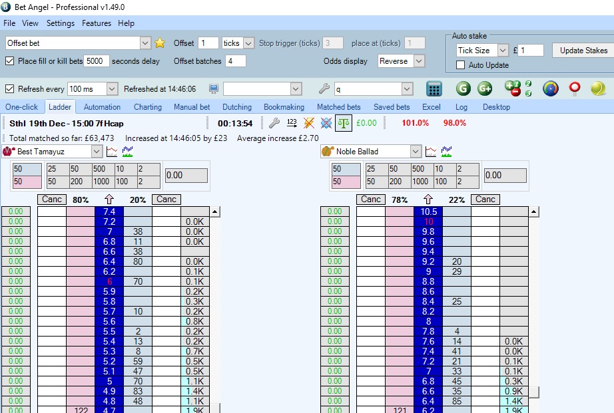The image size is (614, 413).
Task: Click the jockey silks icon for Best Tamayuz
Action: tap(9, 152)
